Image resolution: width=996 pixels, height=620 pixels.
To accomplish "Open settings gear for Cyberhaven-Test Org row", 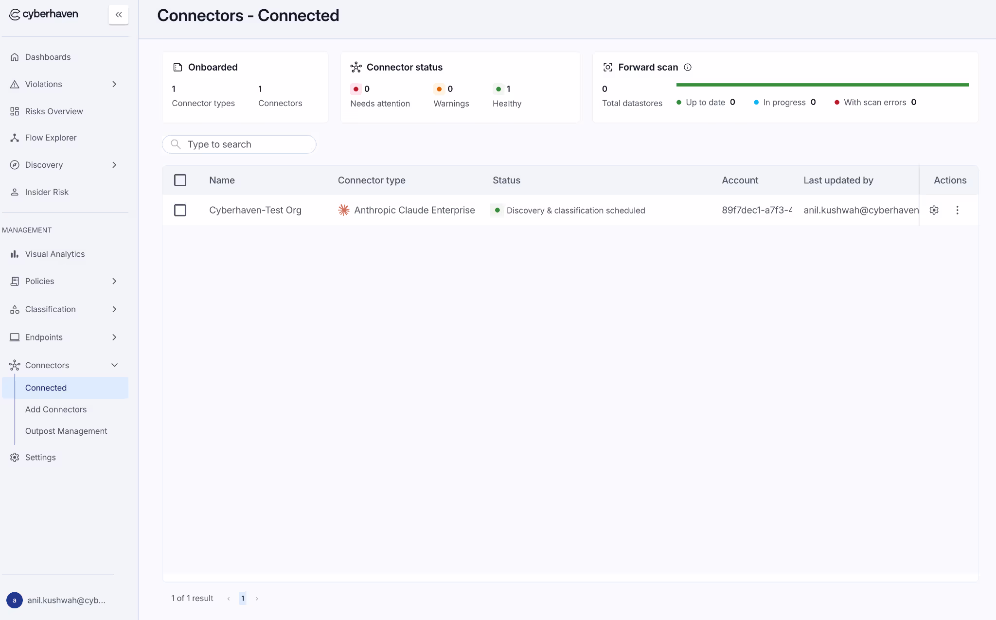I will coord(934,210).
